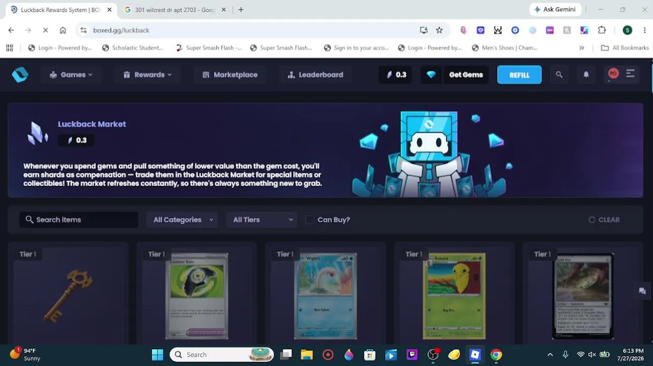Open a new browser tab
Screen dimensions: 653x366
241,10
